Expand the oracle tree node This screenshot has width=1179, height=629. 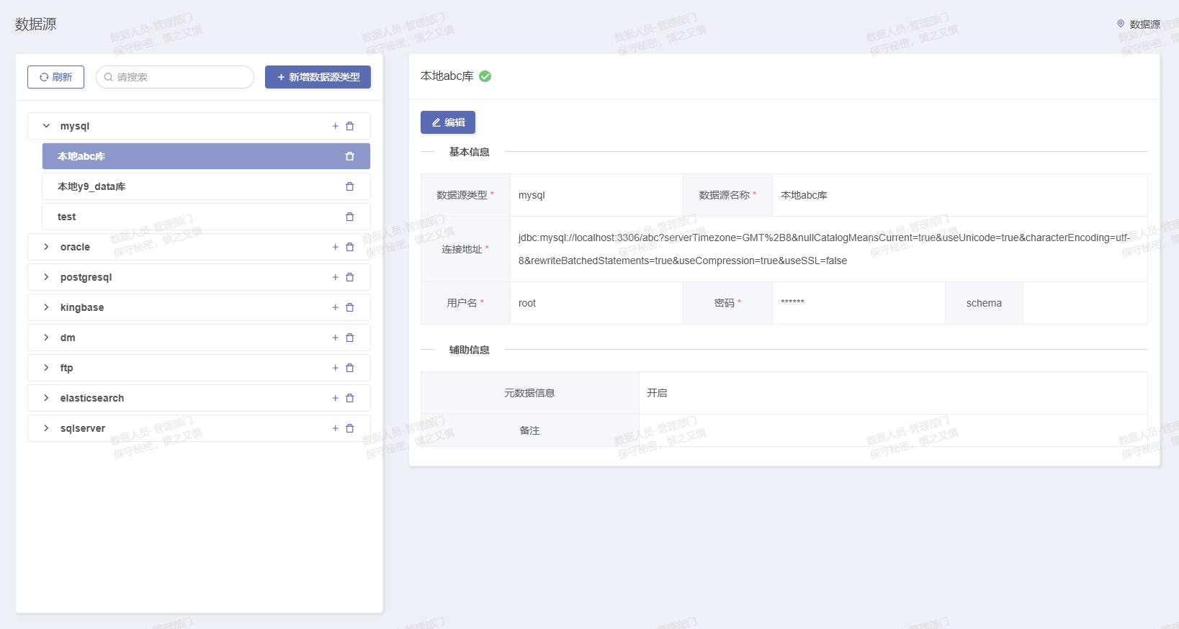[x=46, y=247]
